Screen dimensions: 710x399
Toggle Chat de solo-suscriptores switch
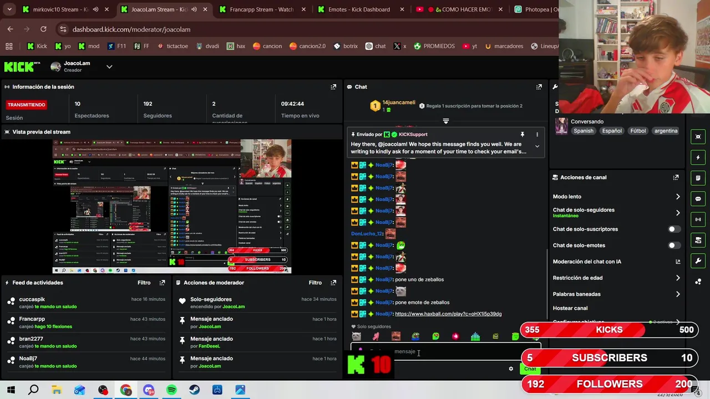[x=673, y=229]
